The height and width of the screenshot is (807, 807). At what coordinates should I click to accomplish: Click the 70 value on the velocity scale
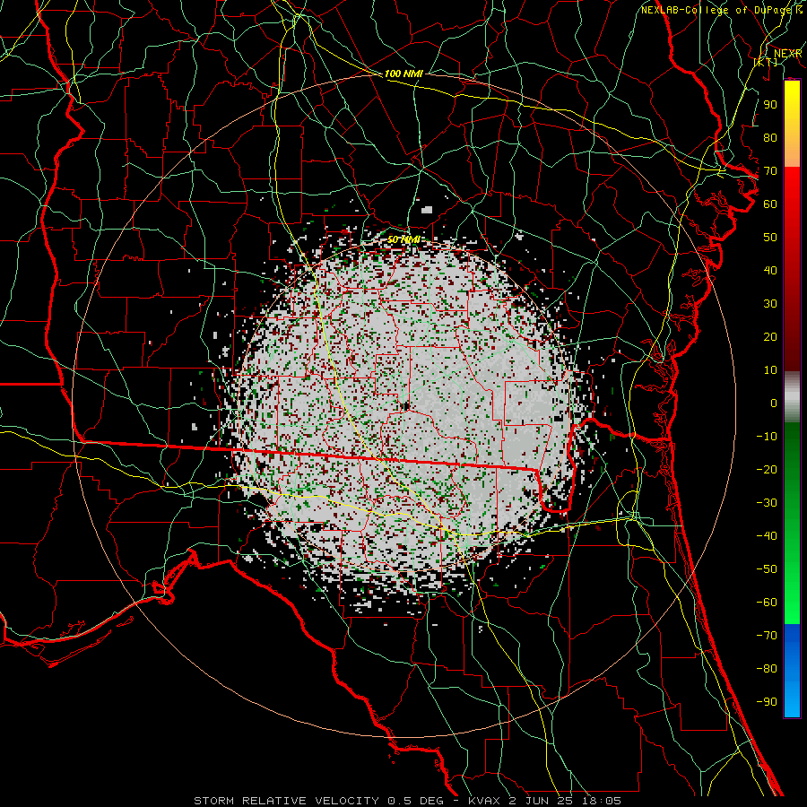tap(770, 171)
